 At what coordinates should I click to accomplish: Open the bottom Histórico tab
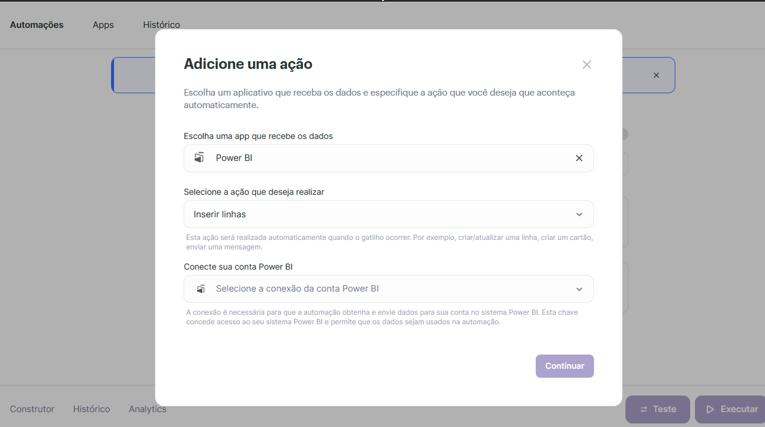click(91, 409)
